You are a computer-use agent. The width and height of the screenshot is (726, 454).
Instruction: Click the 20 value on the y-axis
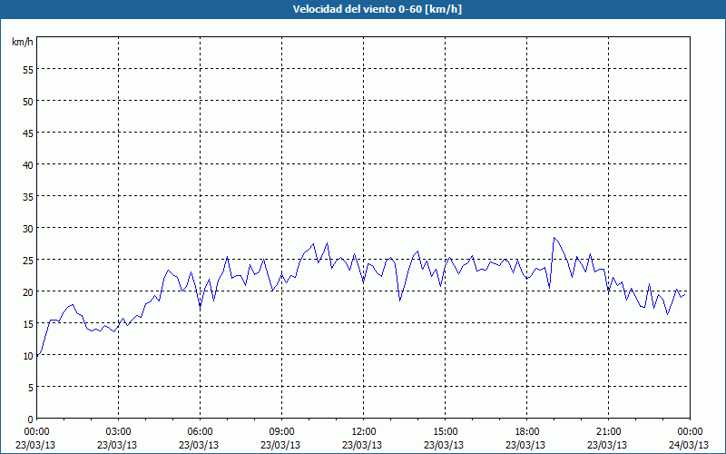coord(28,292)
